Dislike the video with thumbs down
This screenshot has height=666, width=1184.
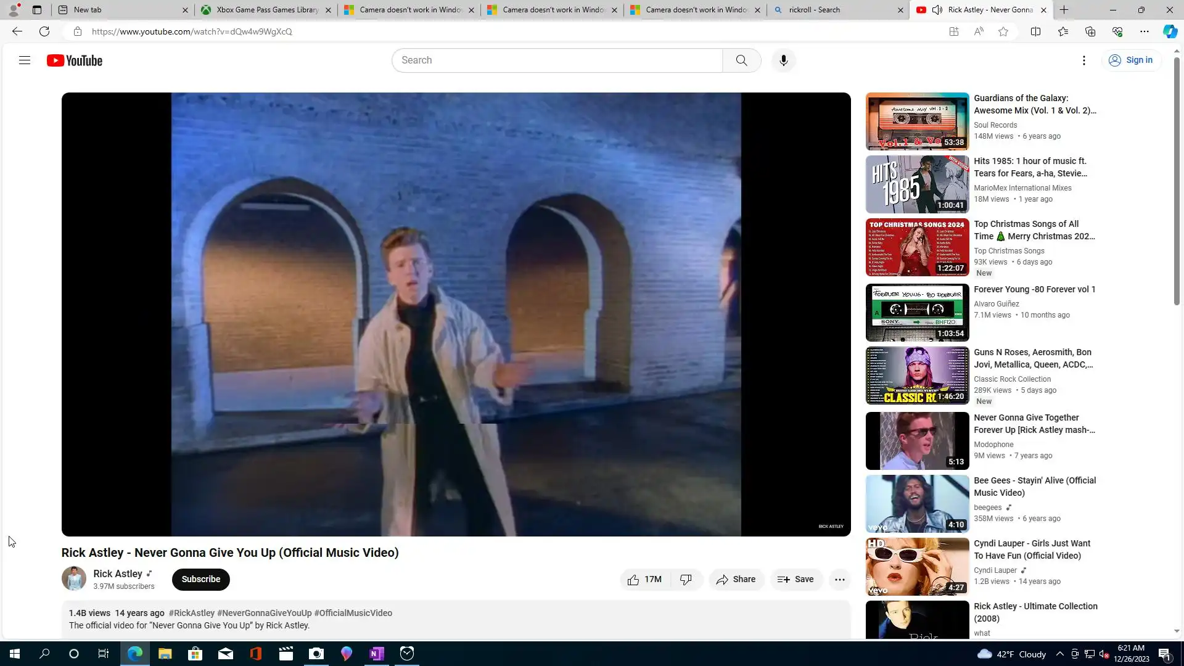(686, 580)
